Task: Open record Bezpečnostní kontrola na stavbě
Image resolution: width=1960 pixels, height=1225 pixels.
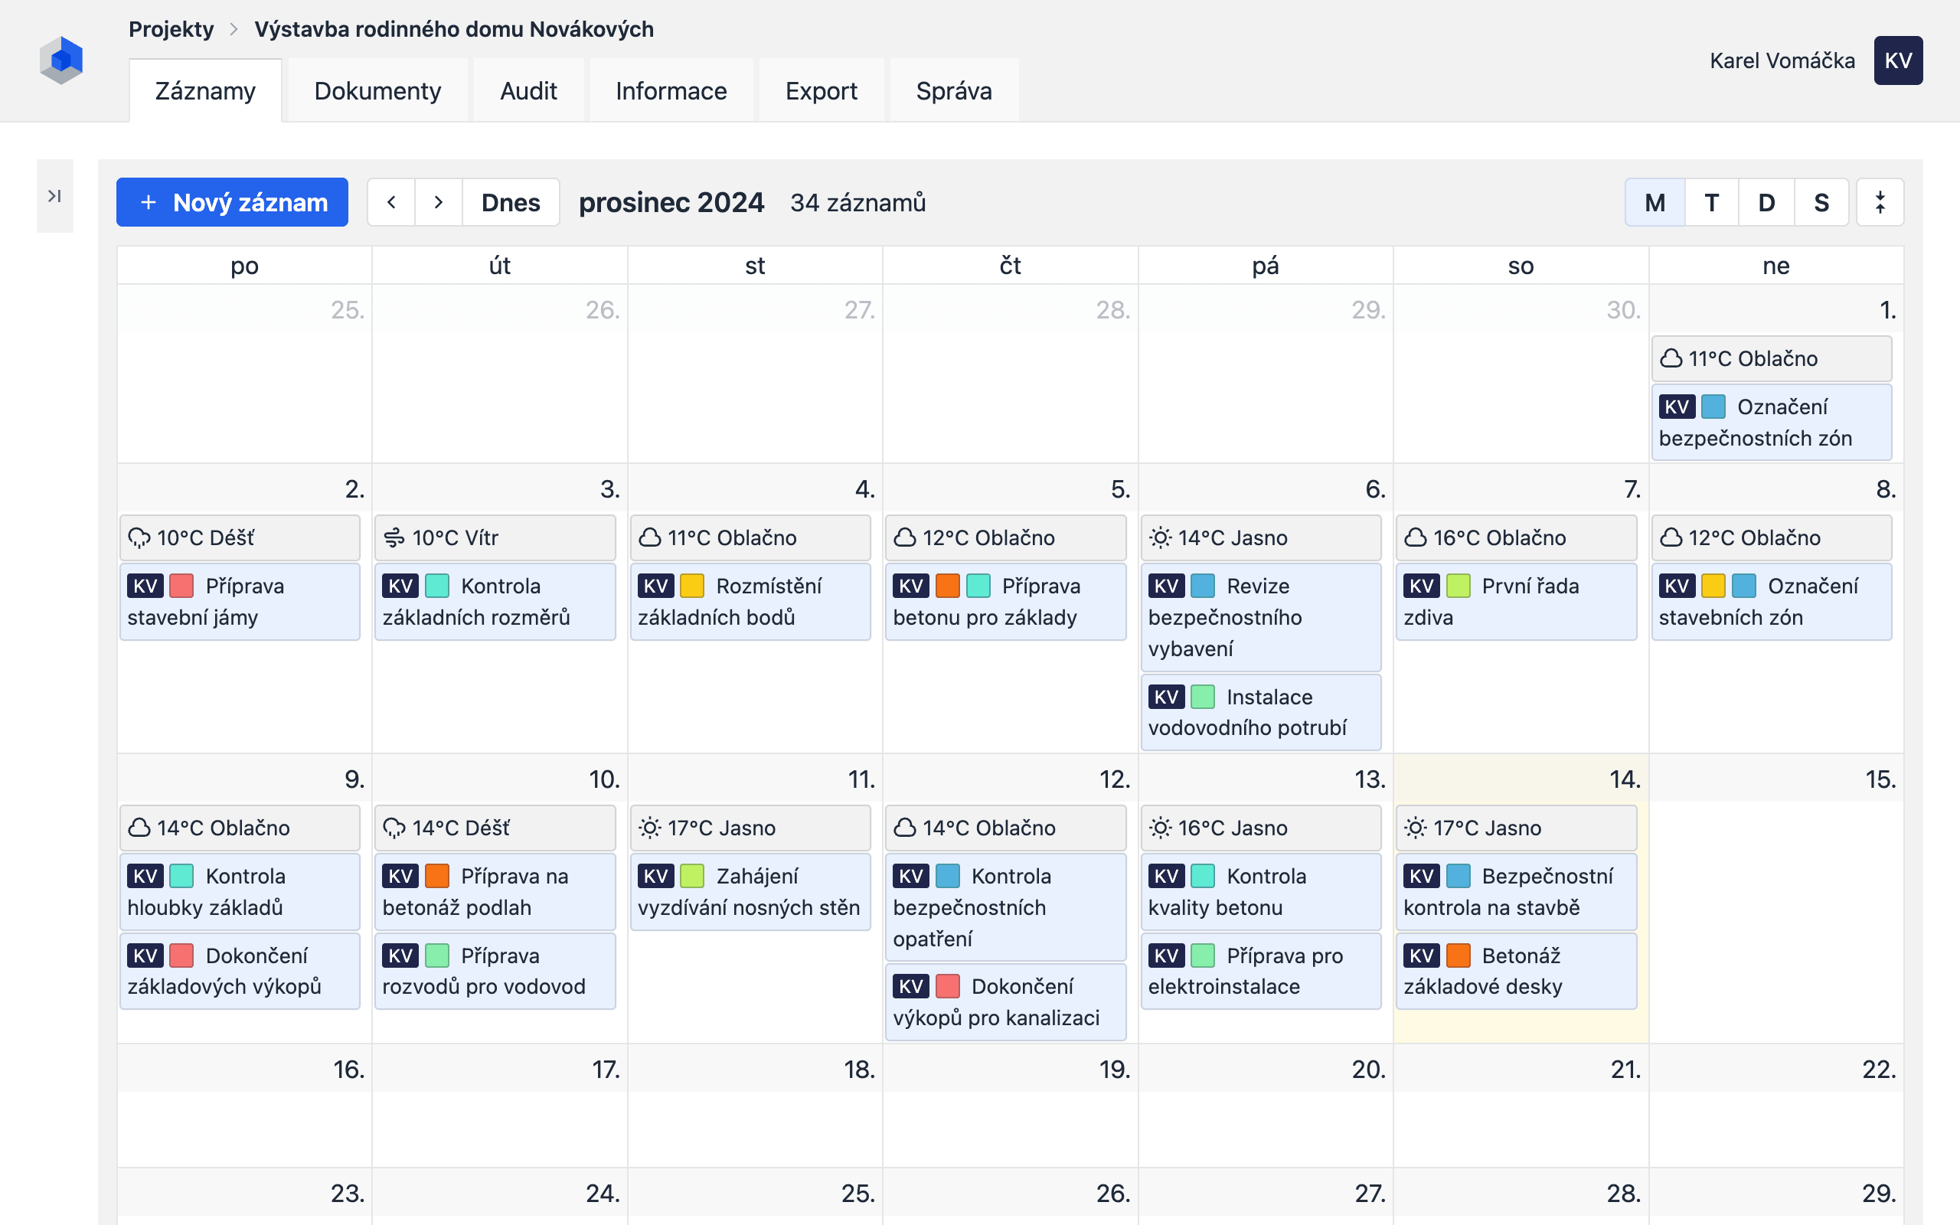Action: point(1515,891)
